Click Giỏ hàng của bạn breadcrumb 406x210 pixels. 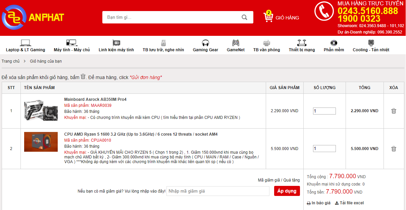pyautogui.click(x=46, y=61)
